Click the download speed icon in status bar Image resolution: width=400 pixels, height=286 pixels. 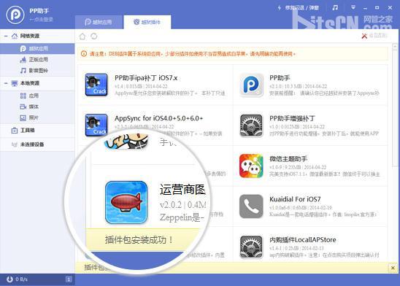point(9,279)
